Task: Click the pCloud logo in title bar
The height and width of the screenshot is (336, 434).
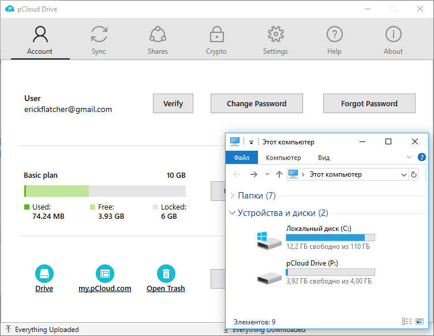Action: coord(10,9)
